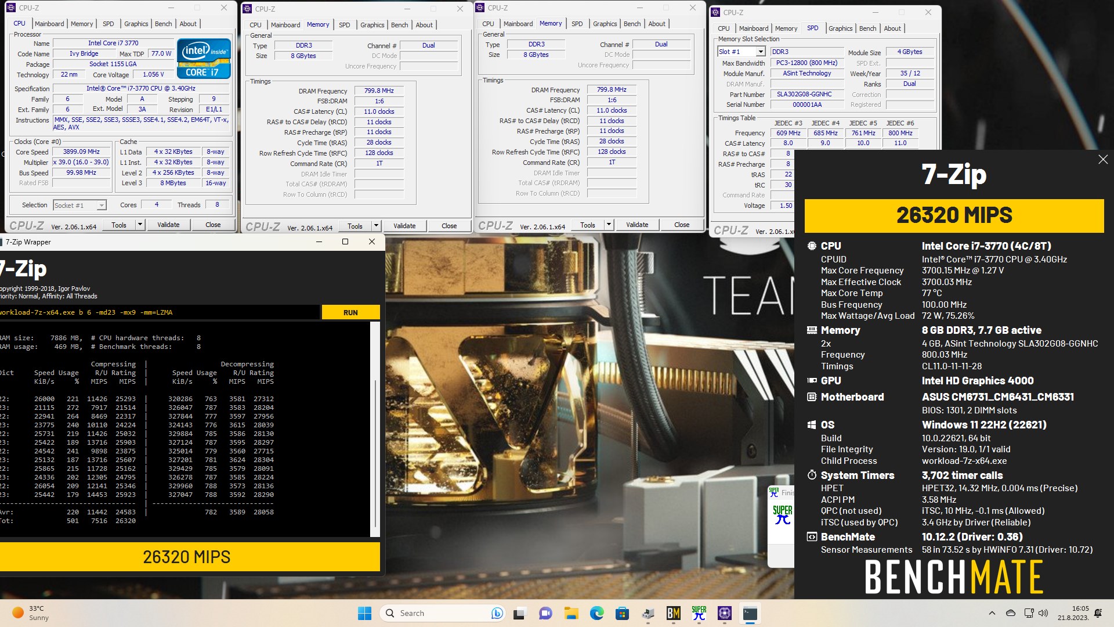
Task: Close the fourth CPU-Z window
Action: [928, 12]
